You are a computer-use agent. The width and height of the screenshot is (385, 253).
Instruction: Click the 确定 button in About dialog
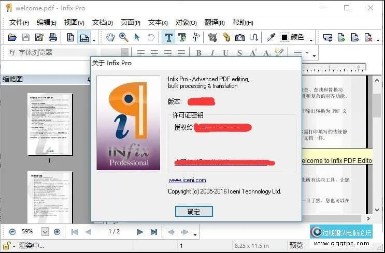(x=194, y=211)
